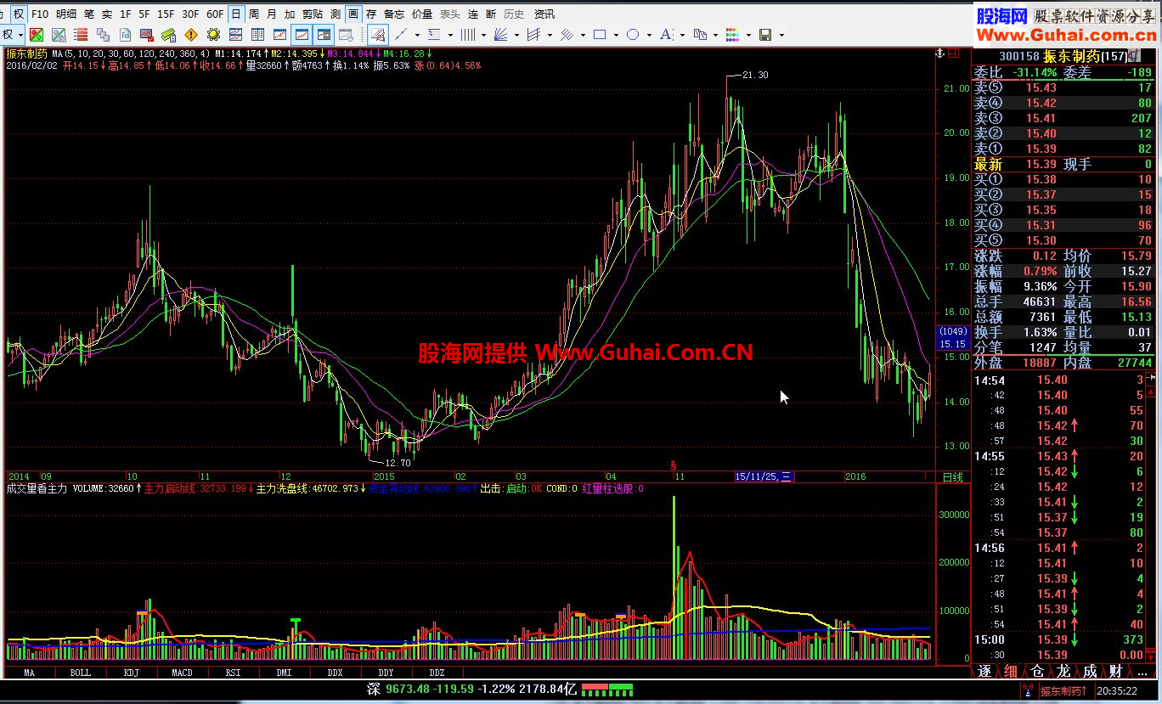The width and height of the screenshot is (1162, 704).
Task: Open the 资讯 news button
Action: point(544,14)
